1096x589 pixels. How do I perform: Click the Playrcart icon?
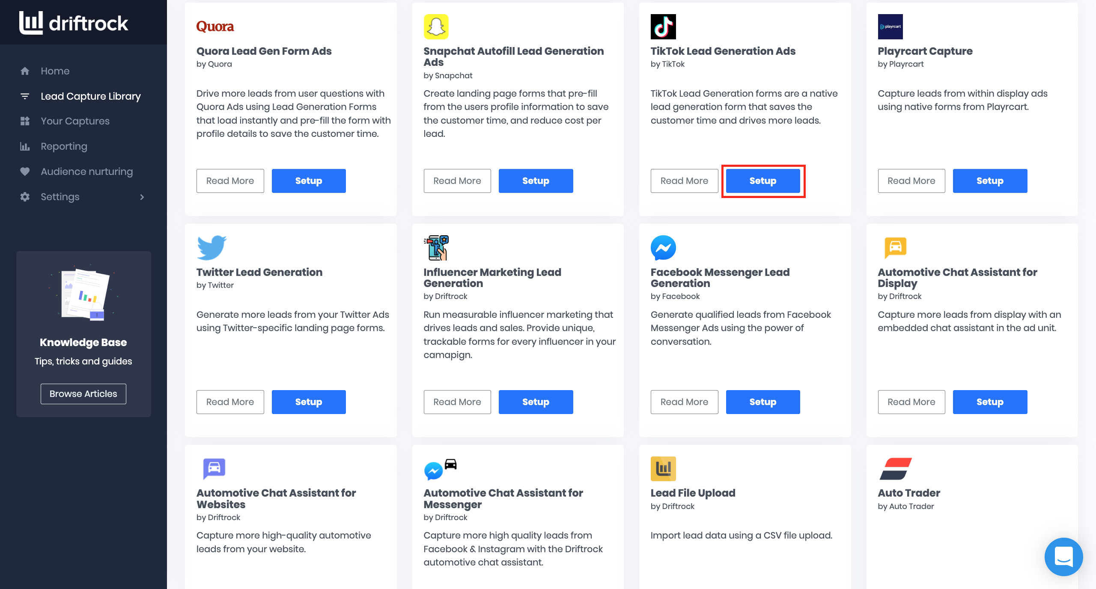pos(891,26)
